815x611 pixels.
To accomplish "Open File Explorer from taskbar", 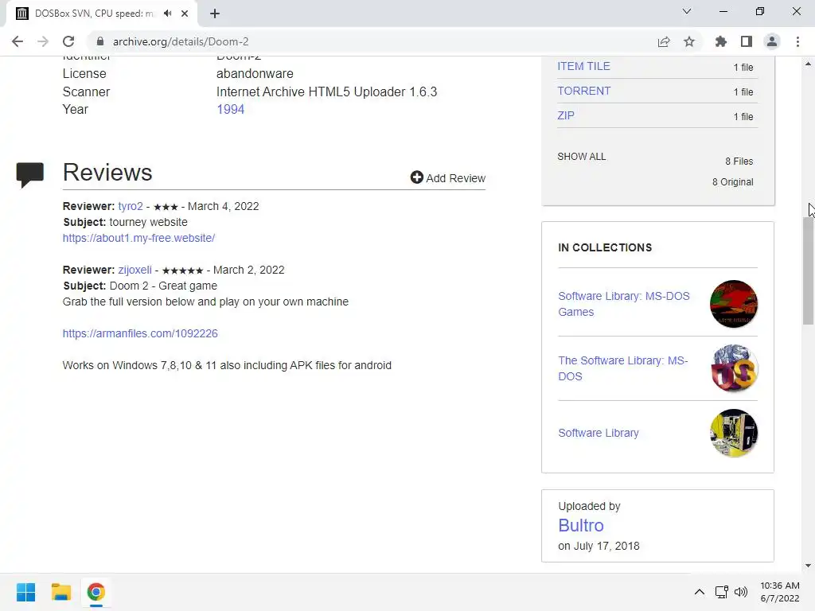I will [60, 592].
